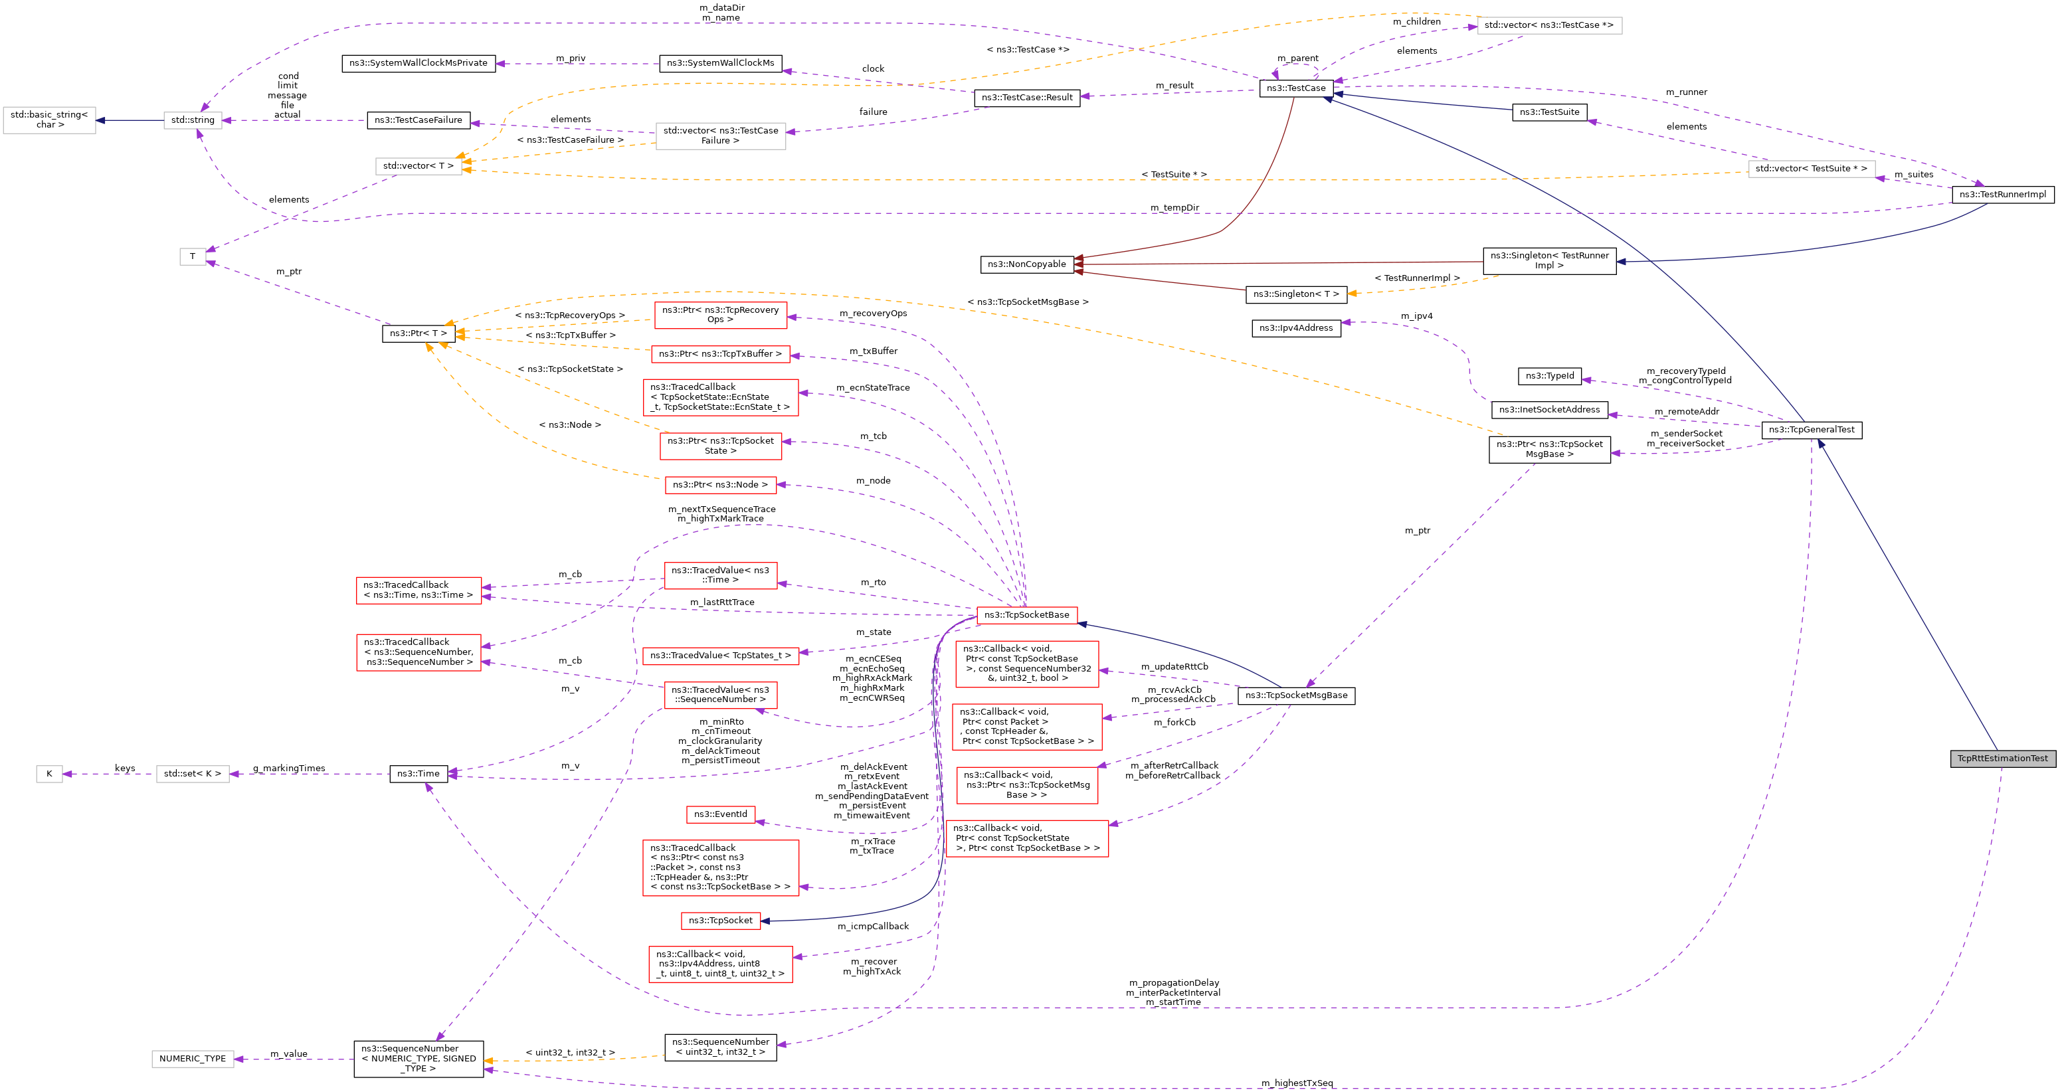Viewport: 2060px width, 1092px height.
Task: Click the m_tempDir edge label
Action: (1174, 209)
